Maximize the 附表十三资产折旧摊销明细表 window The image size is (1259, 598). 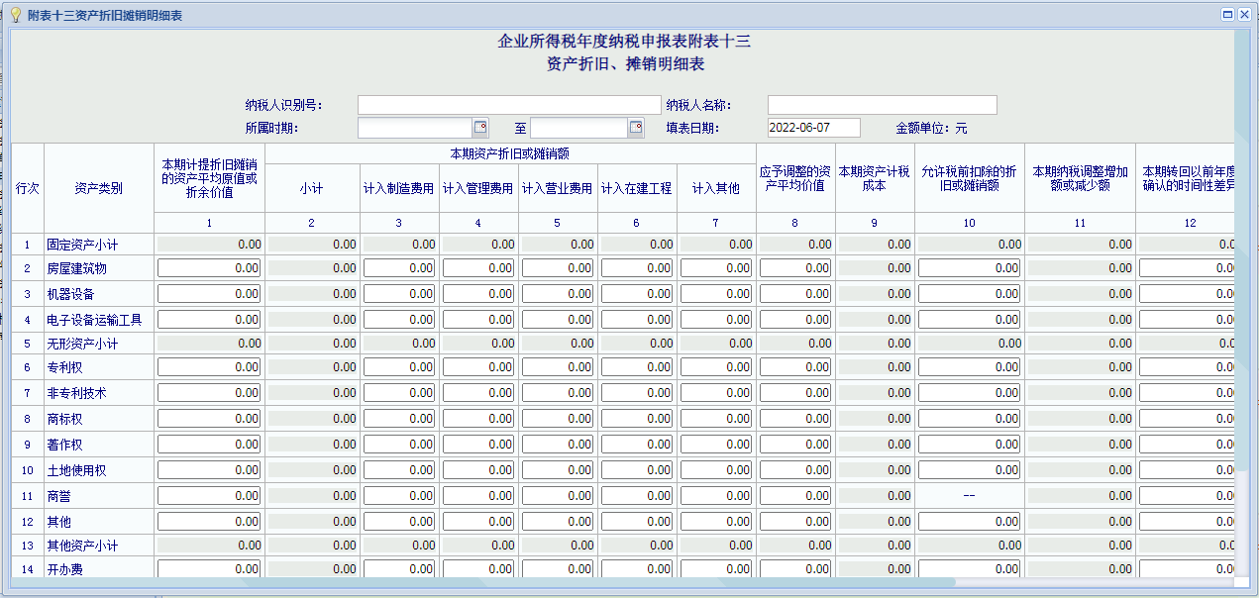pos(1227,15)
